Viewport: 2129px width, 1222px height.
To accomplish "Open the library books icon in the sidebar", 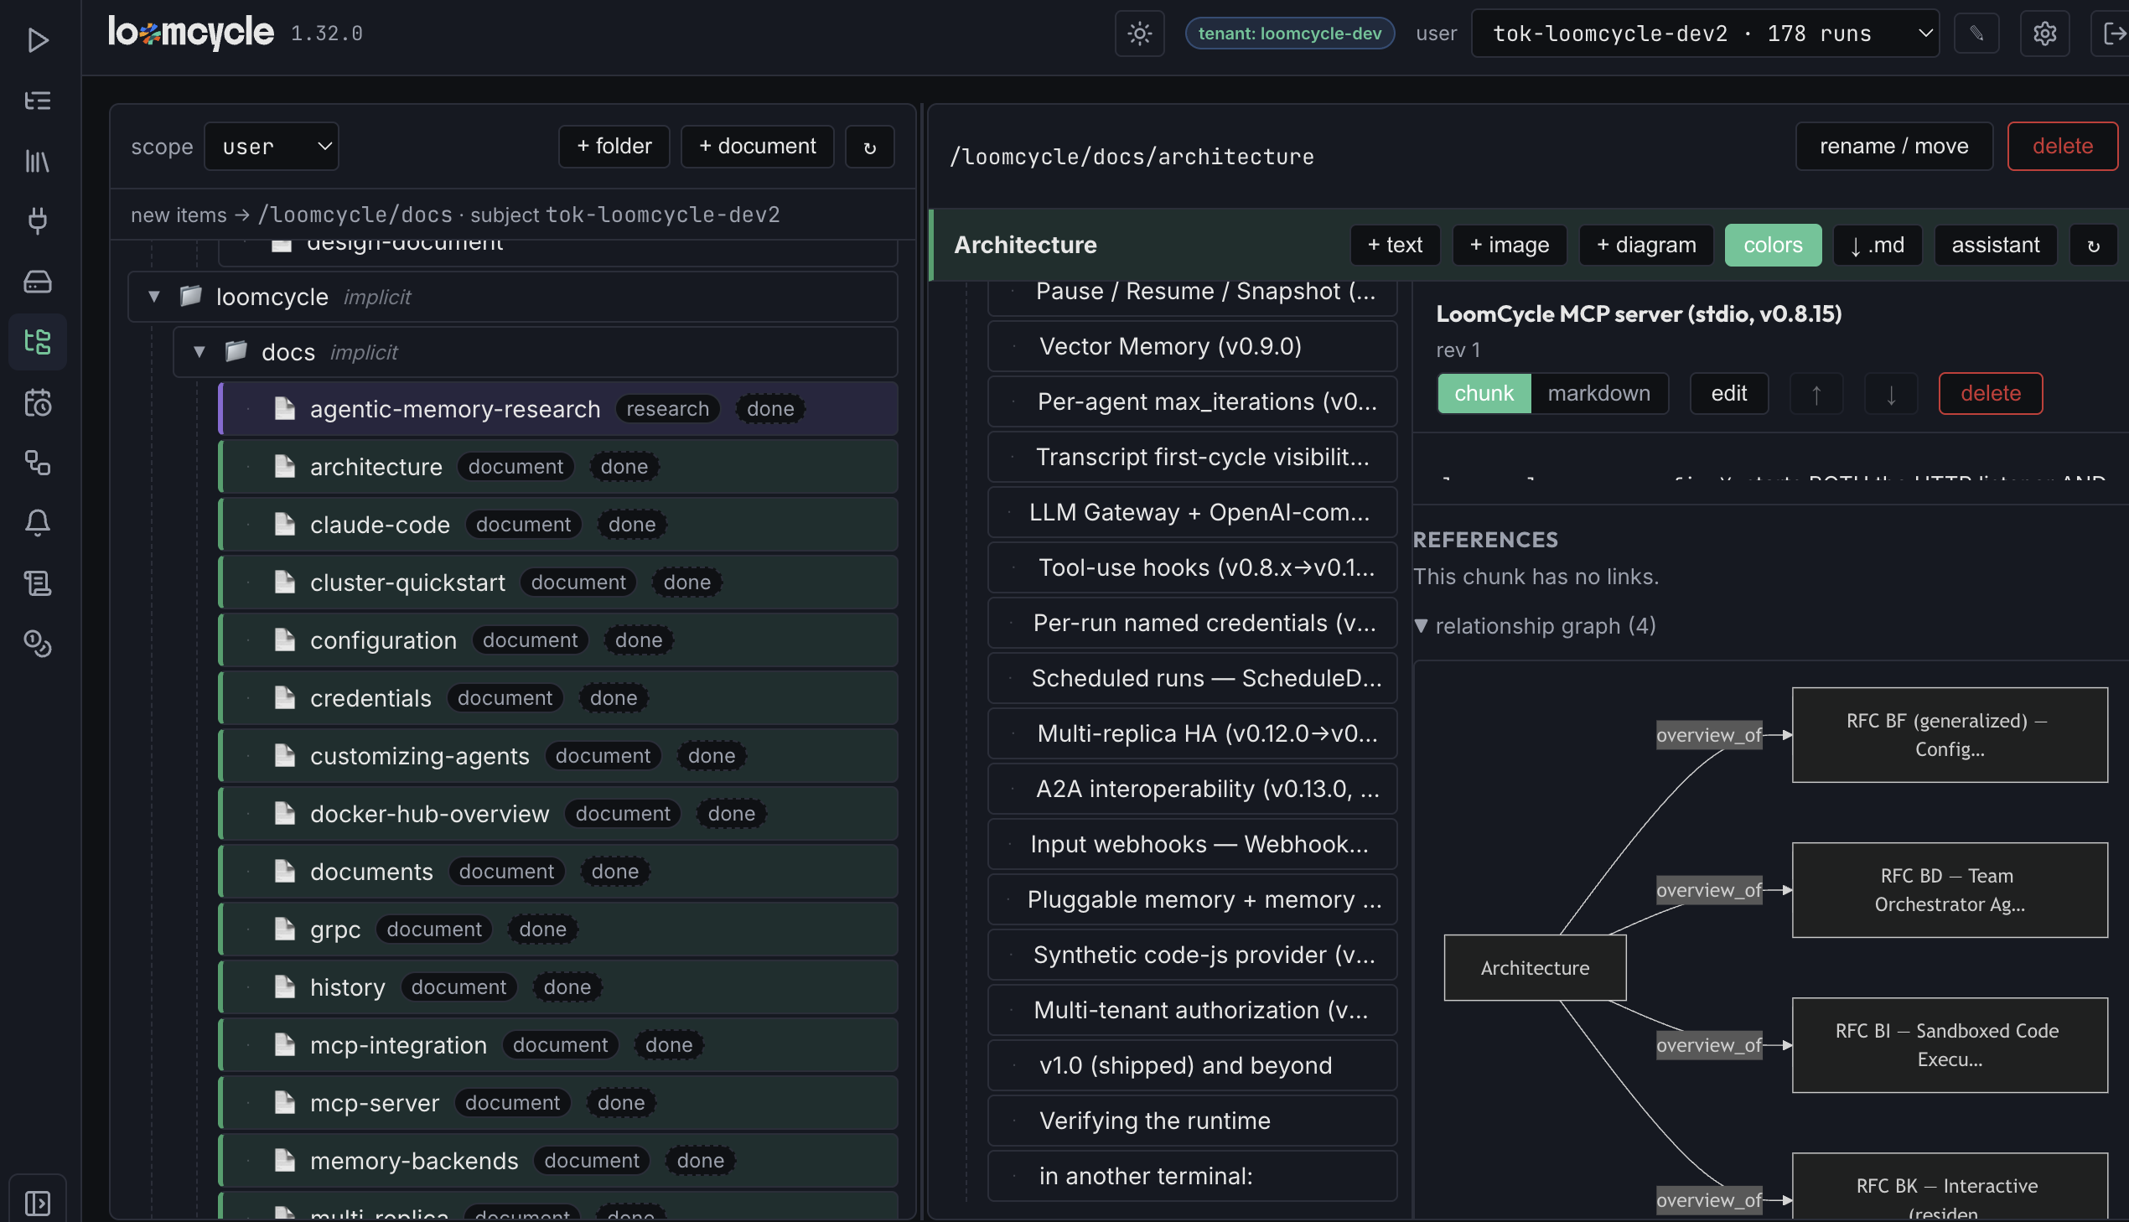I will [38, 161].
